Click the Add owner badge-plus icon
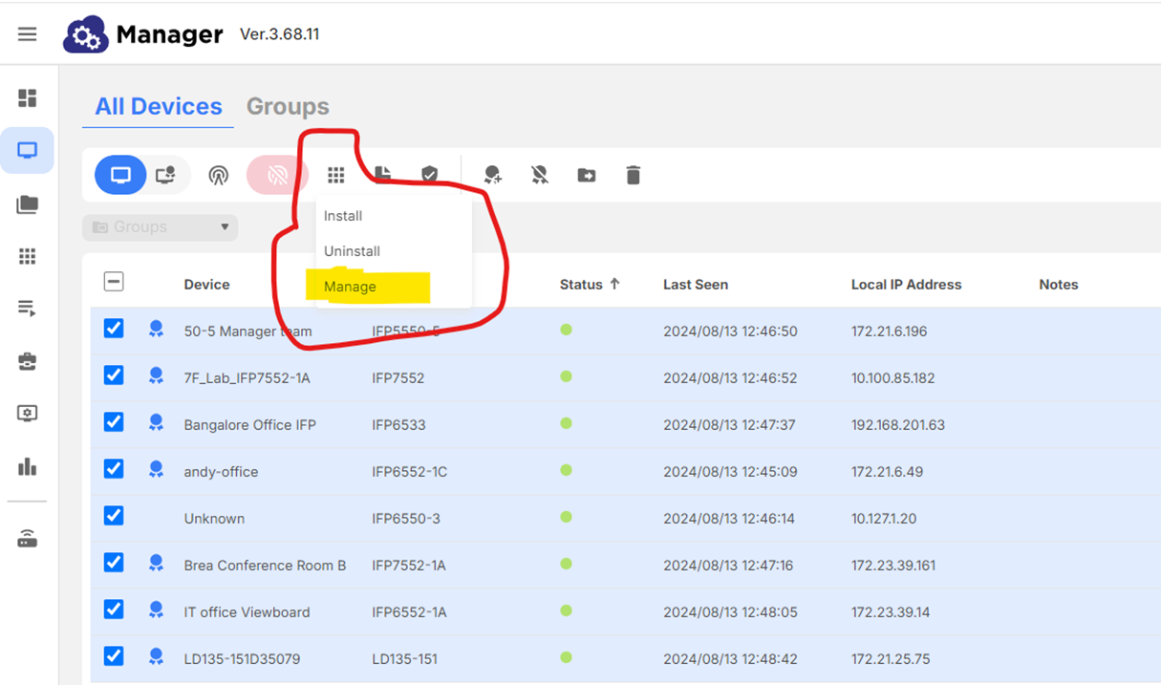The width and height of the screenshot is (1161, 685). tap(492, 175)
